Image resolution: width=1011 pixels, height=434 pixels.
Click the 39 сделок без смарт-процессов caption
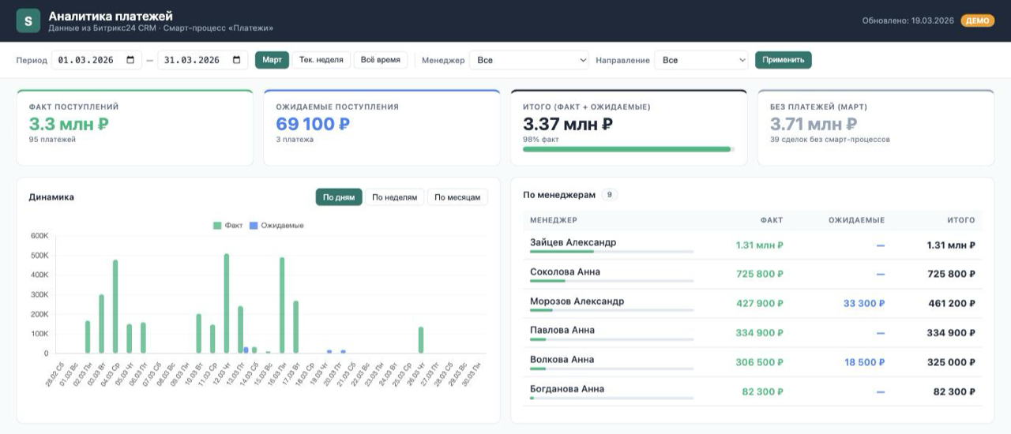click(x=830, y=140)
